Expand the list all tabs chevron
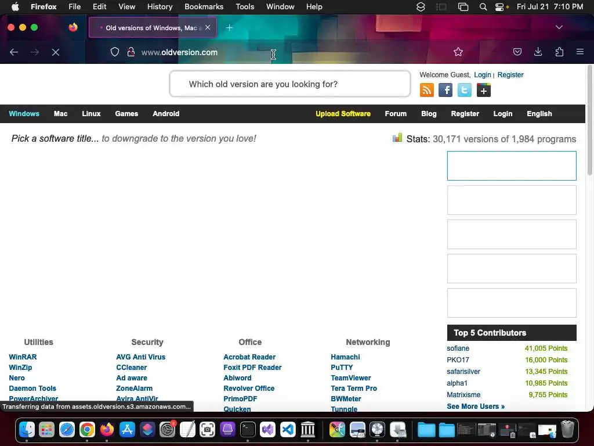 point(559,27)
